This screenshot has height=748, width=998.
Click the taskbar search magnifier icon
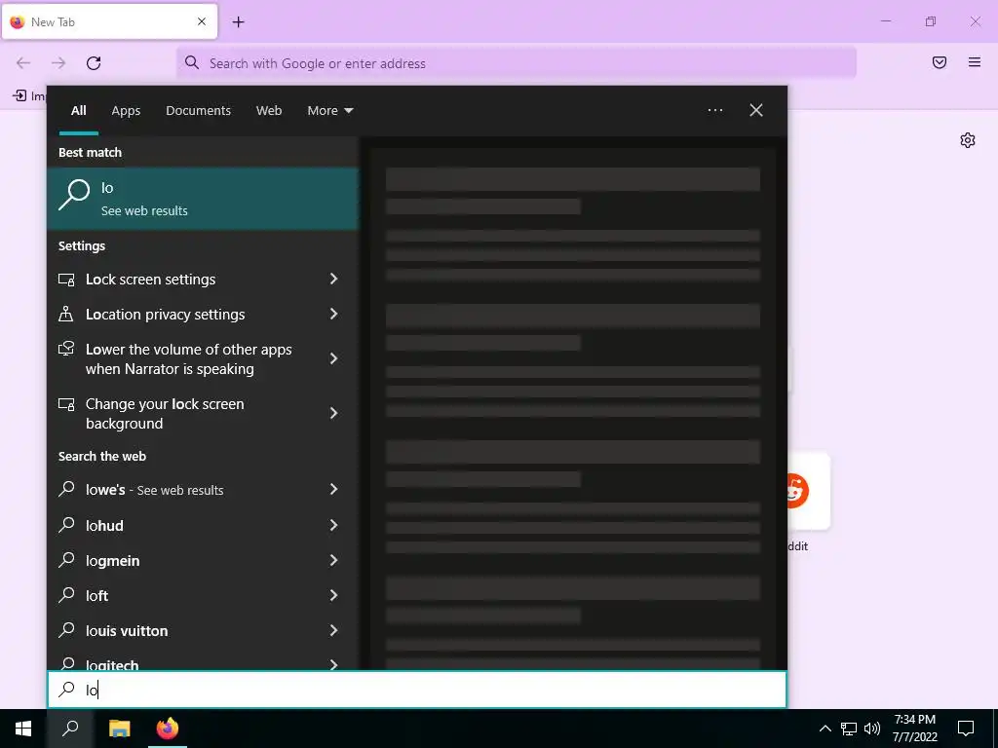point(70,729)
